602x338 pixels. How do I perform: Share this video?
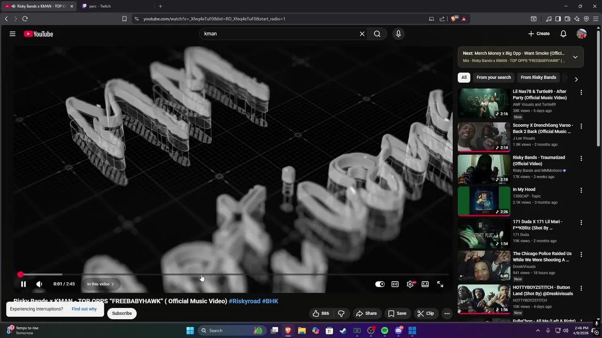[366, 314]
